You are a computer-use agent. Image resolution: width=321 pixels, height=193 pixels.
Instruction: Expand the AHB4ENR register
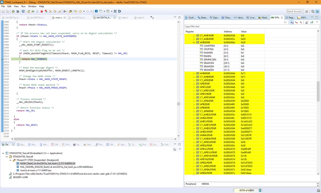pos(194,74)
